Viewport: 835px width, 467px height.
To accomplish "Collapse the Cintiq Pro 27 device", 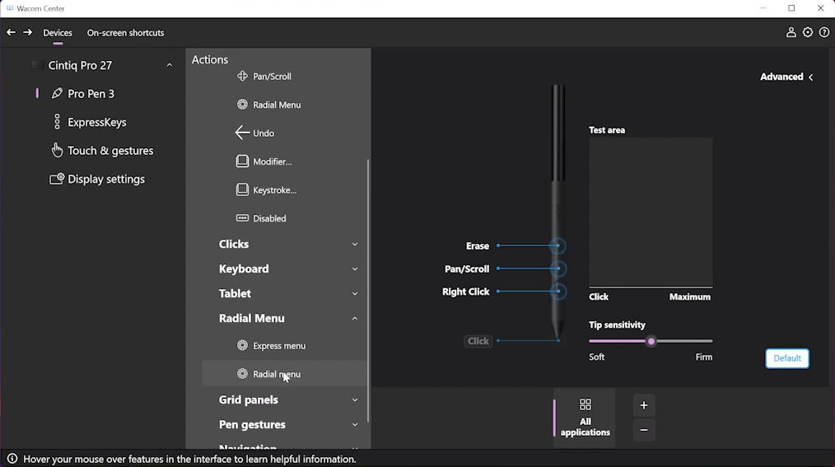I will tap(170, 65).
